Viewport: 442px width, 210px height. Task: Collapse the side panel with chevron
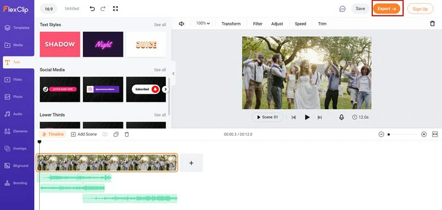point(173,74)
